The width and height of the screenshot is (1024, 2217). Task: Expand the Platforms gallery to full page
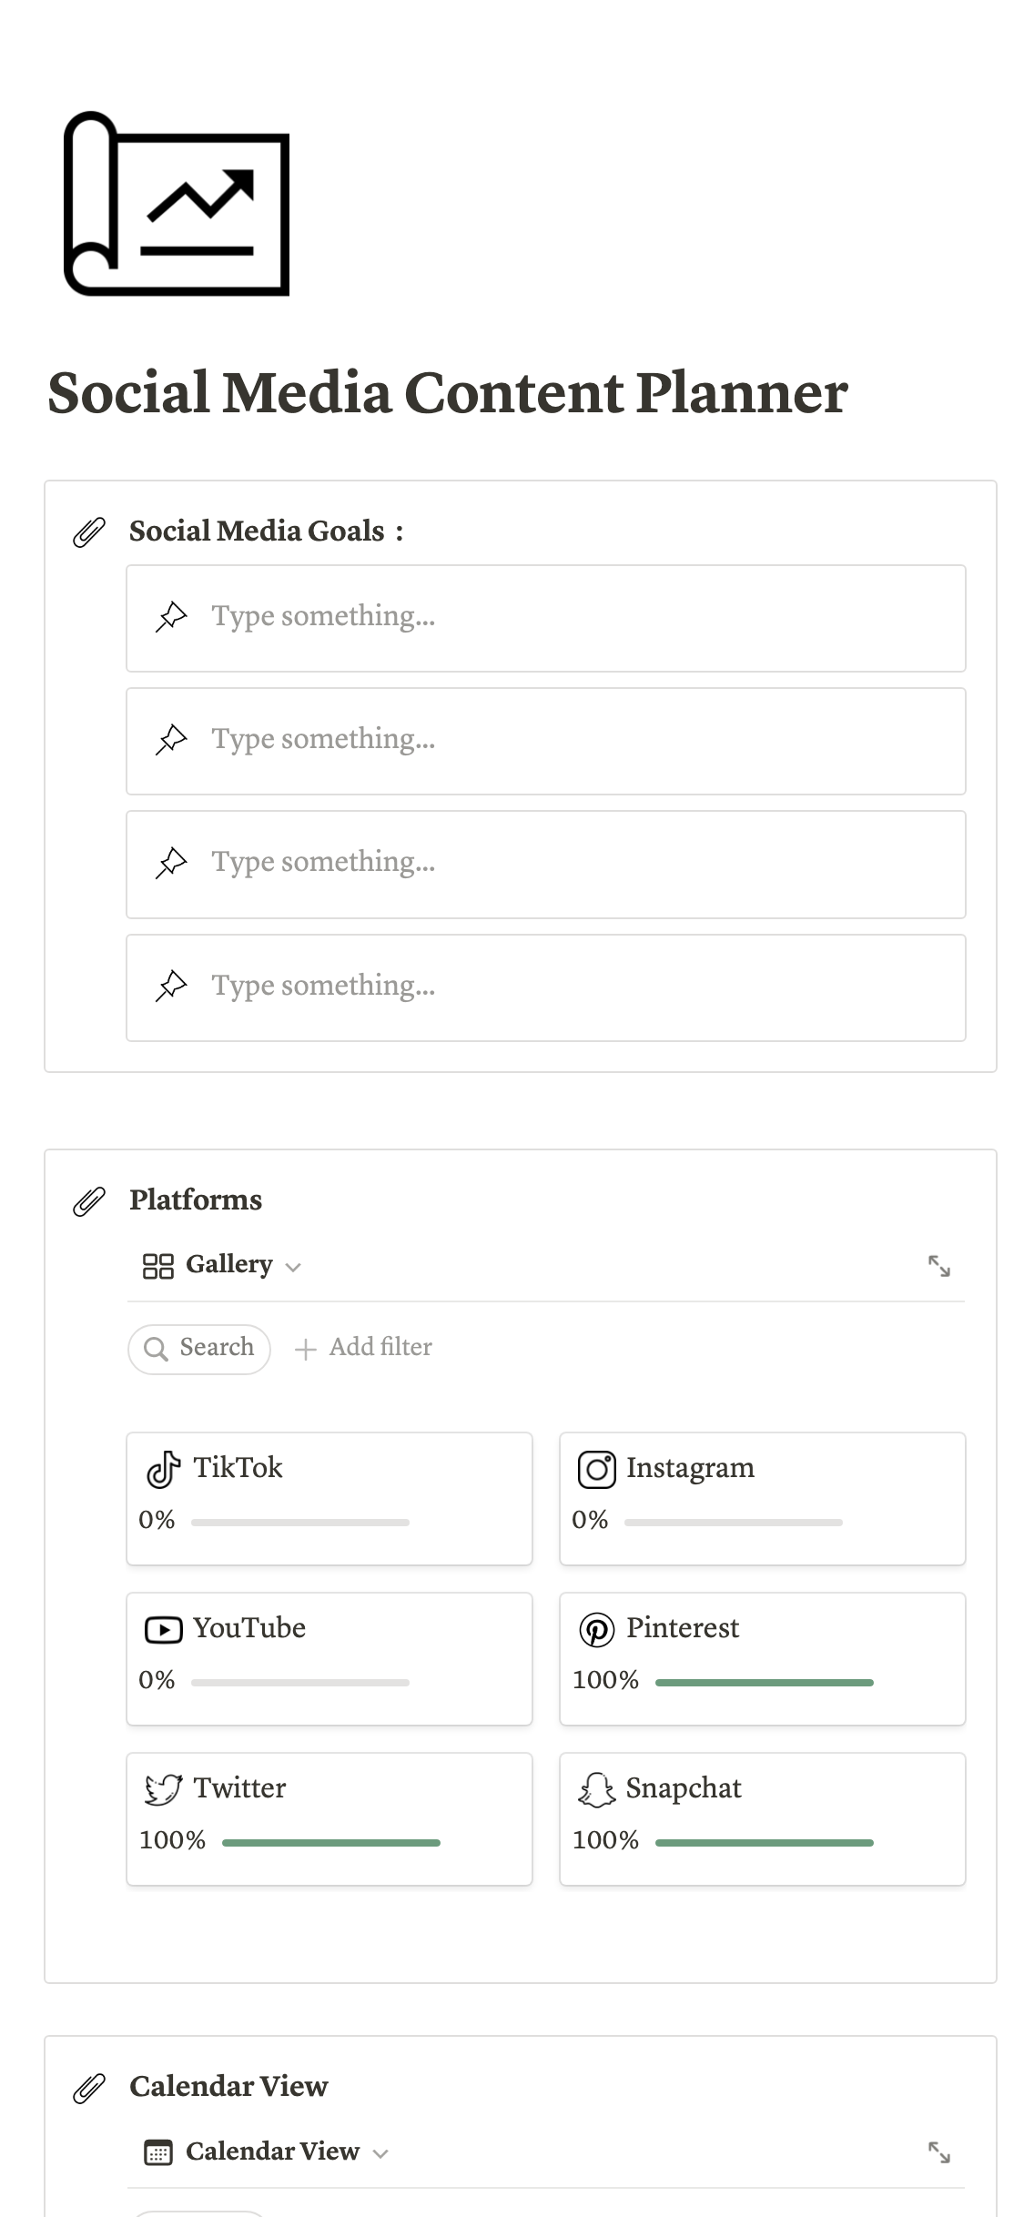939,1266
